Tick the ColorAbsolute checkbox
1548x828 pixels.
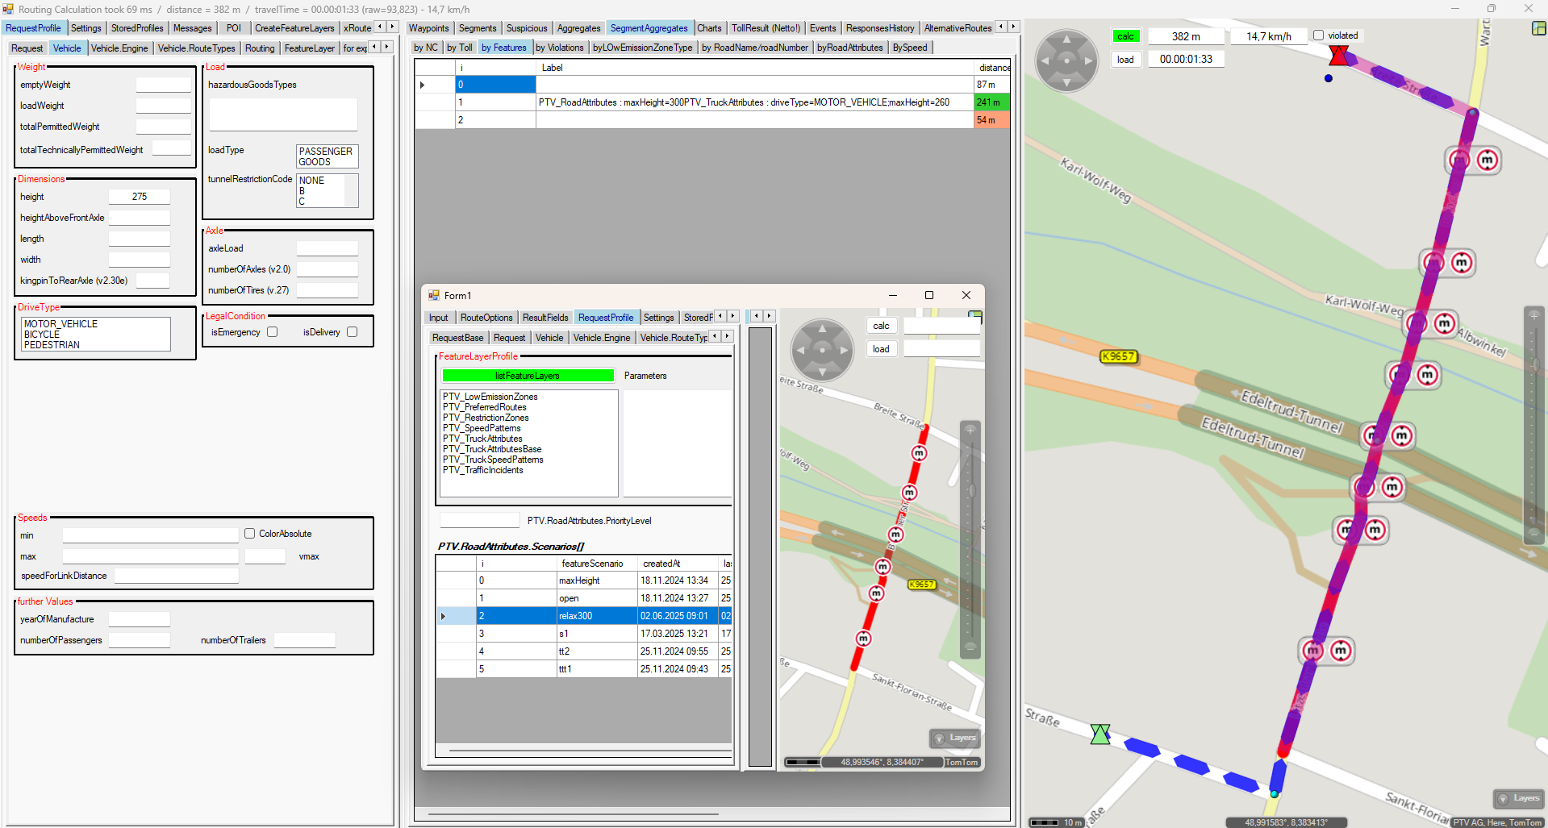pyautogui.click(x=250, y=534)
